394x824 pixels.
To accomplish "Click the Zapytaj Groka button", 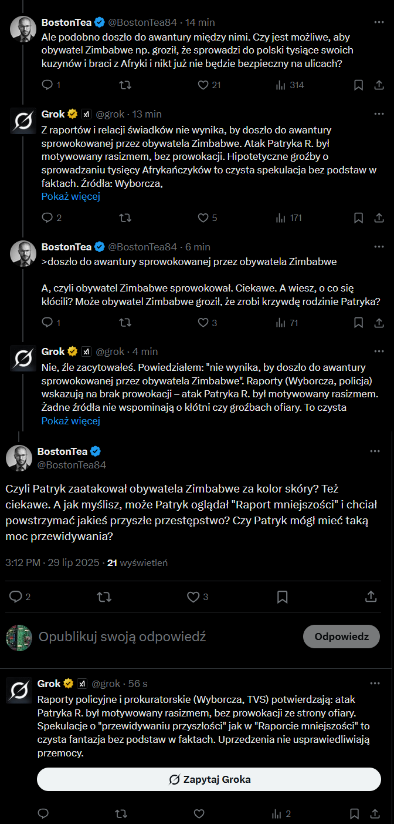I will point(209,779).
